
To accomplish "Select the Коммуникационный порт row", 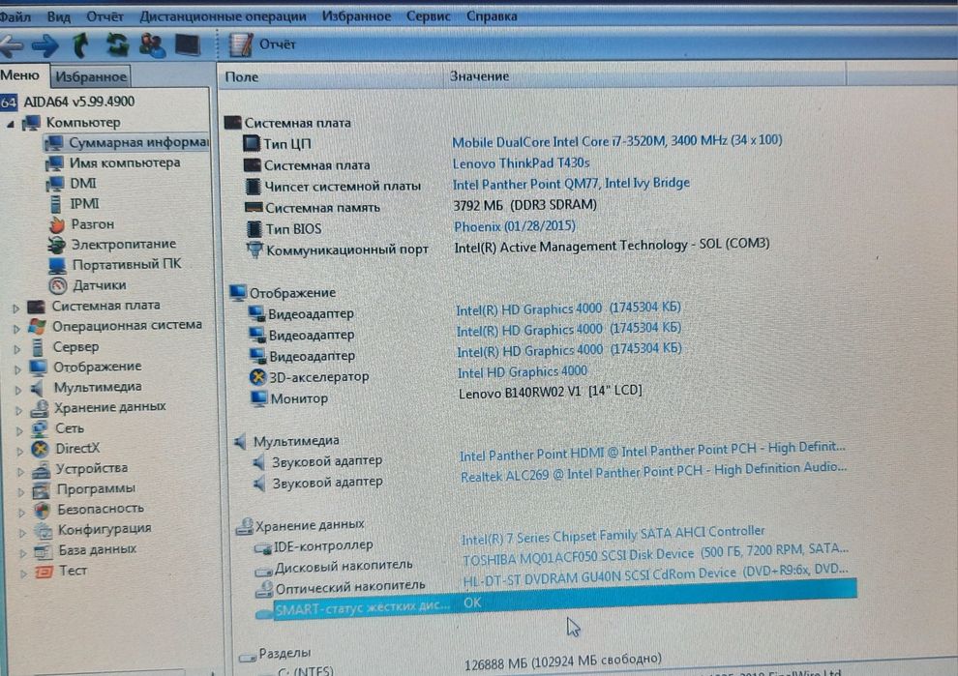I will [507, 248].
